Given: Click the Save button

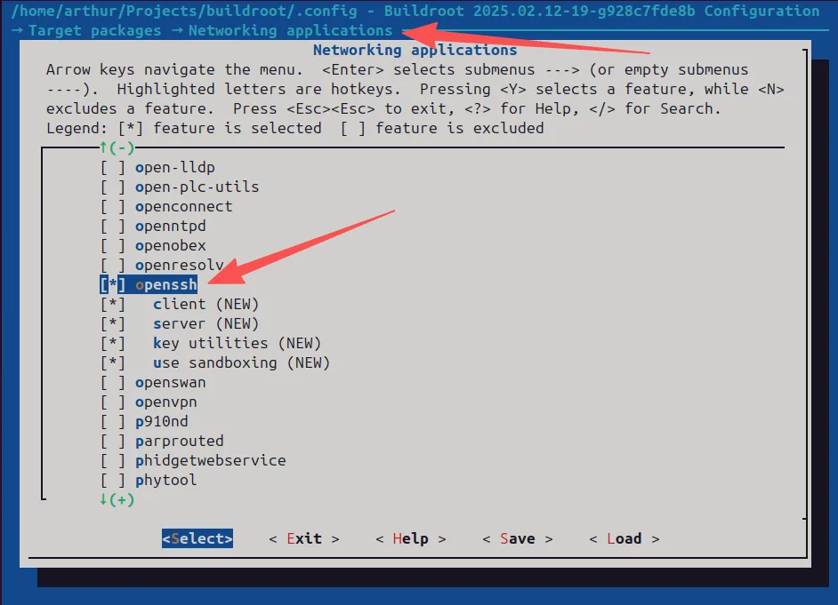Looking at the screenshot, I should [x=518, y=539].
